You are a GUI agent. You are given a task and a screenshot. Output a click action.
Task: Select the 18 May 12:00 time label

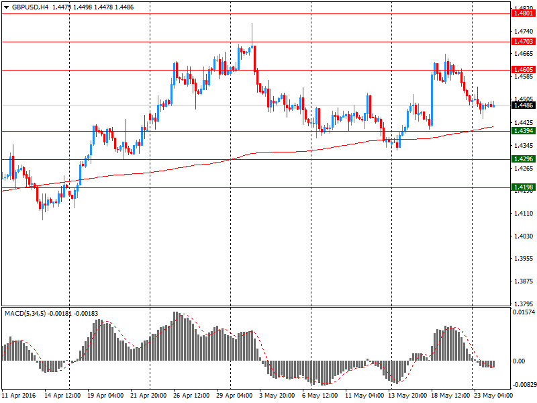(450, 396)
